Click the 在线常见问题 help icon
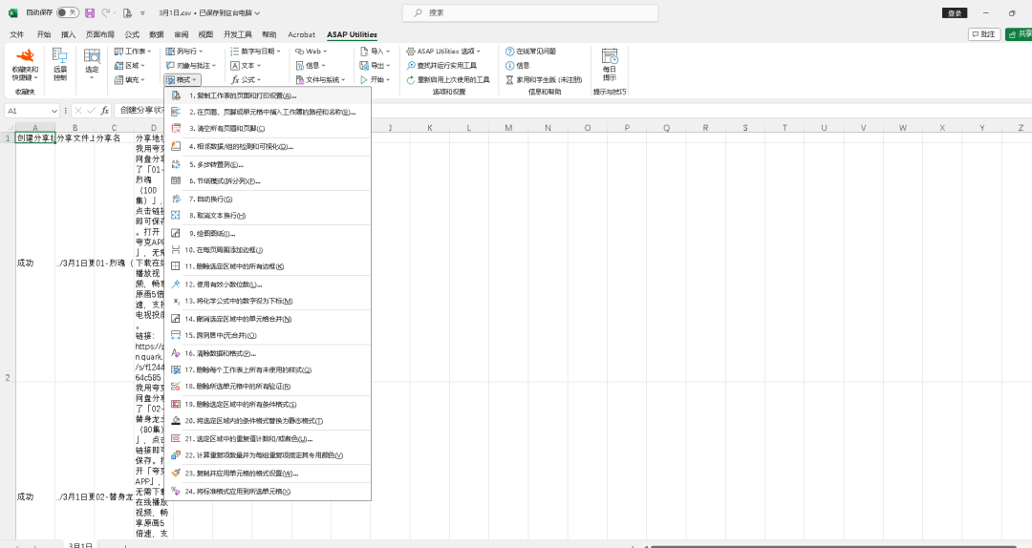Screen dimensions: 1032x548 pyautogui.click(x=530, y=51)
